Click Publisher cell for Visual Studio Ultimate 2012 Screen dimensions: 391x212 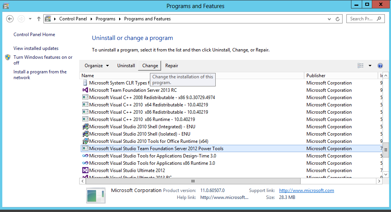click(x=329, y=171)
